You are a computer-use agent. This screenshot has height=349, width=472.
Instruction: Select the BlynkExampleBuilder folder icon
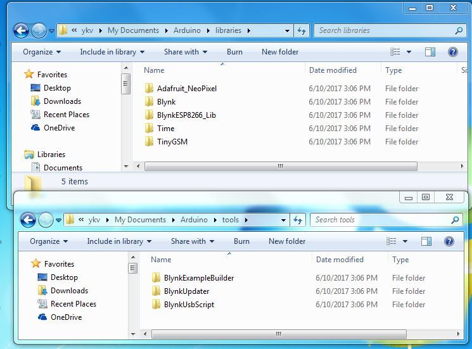tap(156, 277)
